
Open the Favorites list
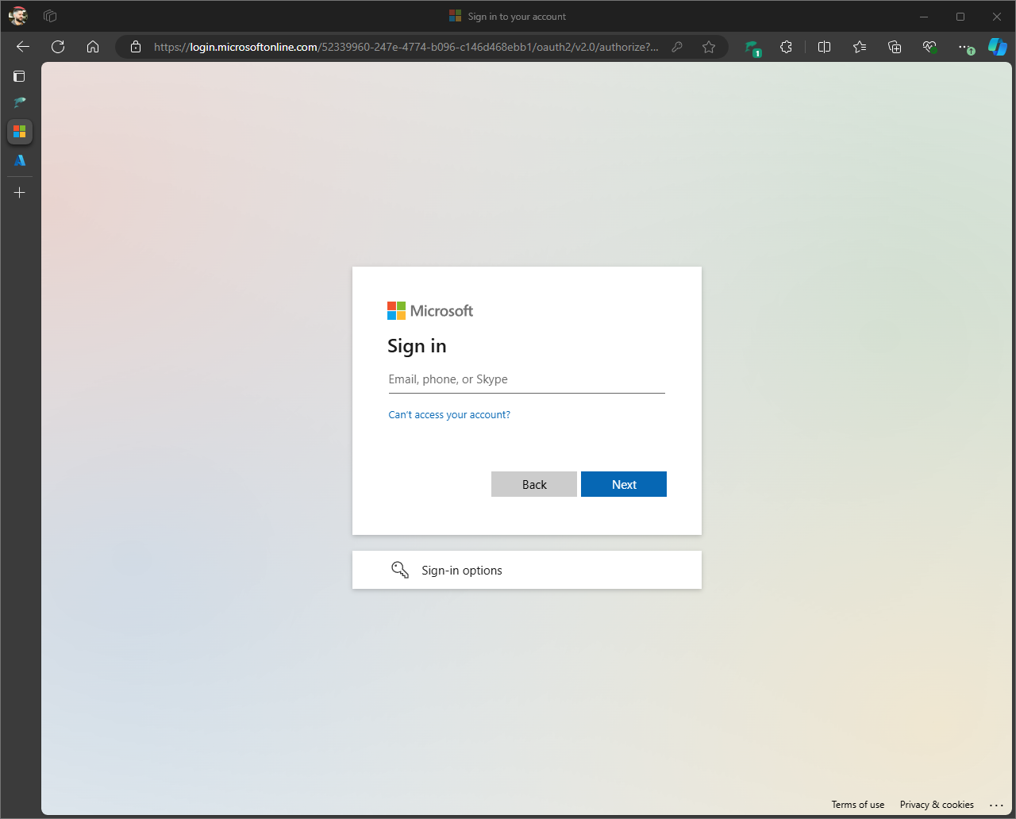(x=860, y=47)
